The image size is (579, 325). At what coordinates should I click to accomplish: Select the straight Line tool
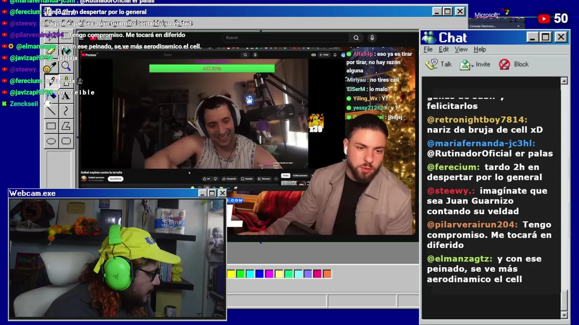click(x=51, y=111)
